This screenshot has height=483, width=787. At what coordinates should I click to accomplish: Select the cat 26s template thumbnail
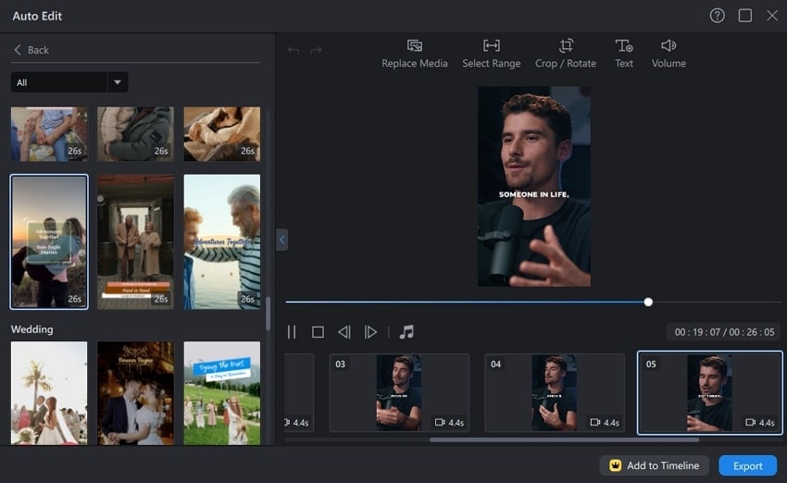tap(222, 134)
